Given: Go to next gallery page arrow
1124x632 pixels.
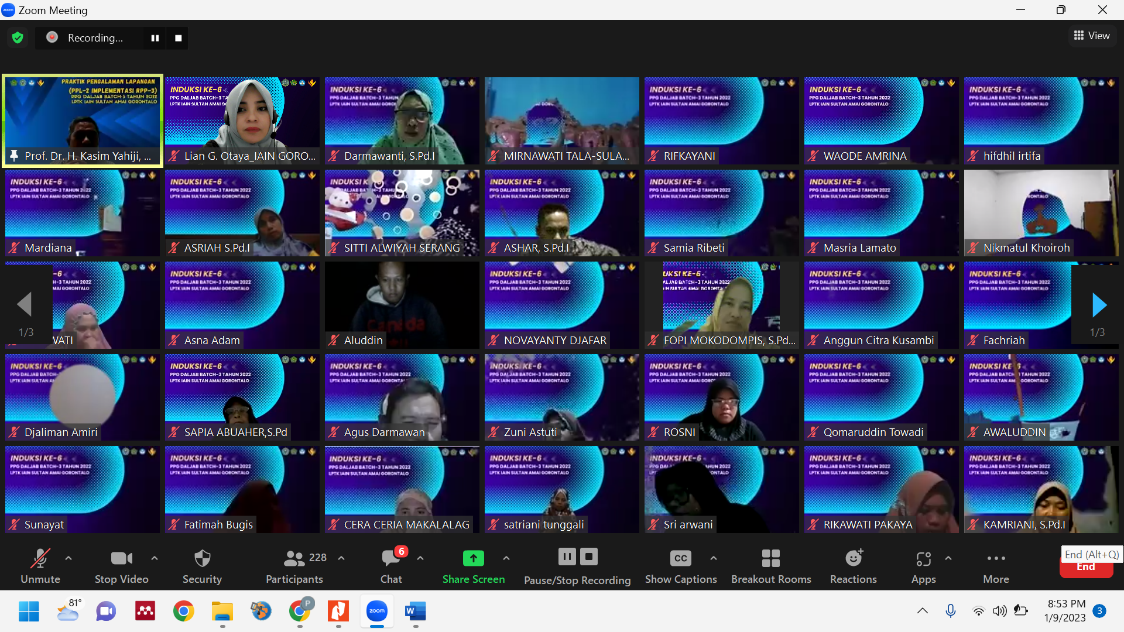Looking at the screenshot, I should [x=1099, y=305].
